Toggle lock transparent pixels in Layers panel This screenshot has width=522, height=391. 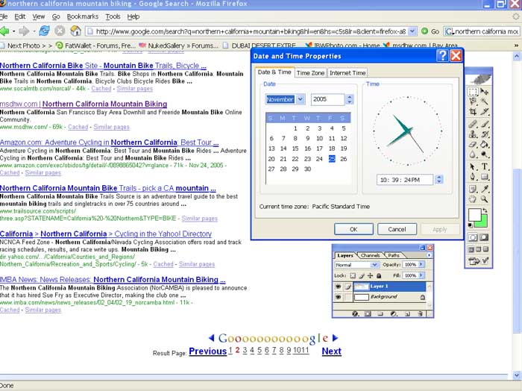point(353,275)
